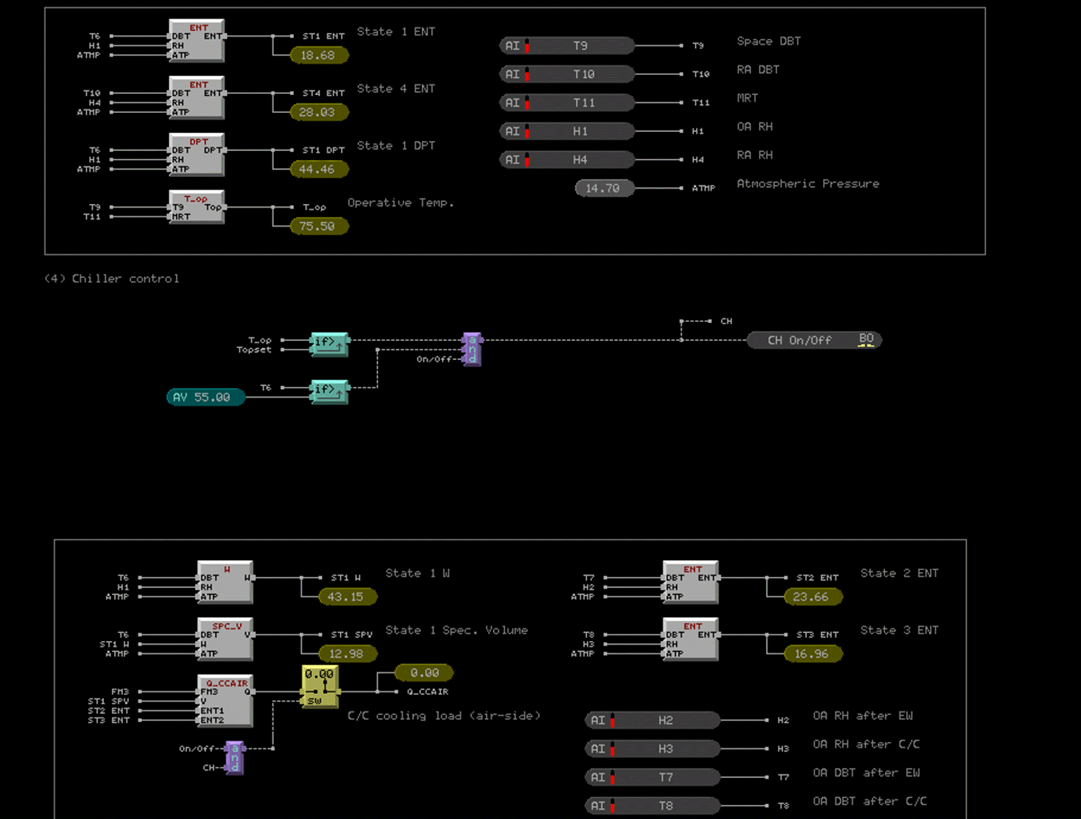Click the 0.00 Q_CCAIR value display

[424, 673]
